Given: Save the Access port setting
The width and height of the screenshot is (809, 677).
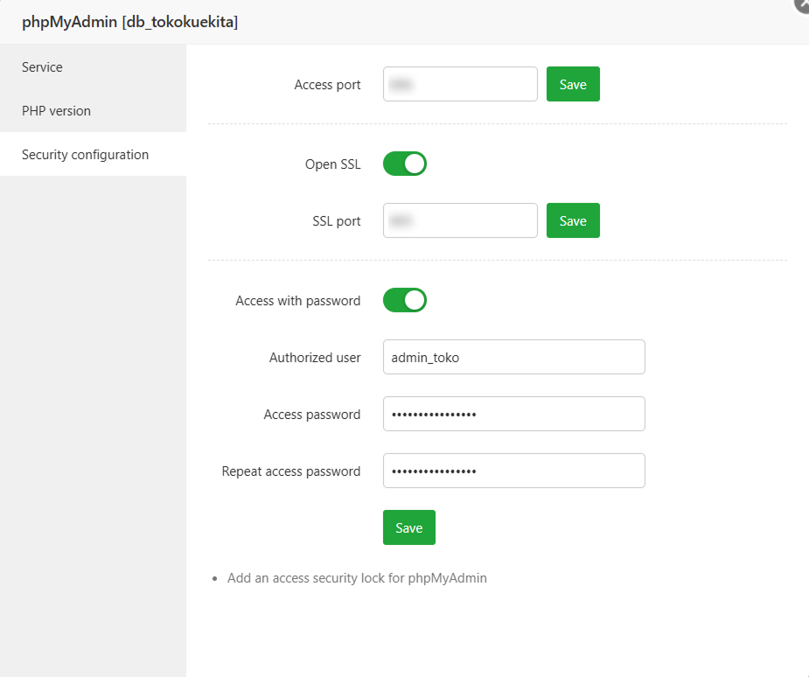Looking at the screenshot, I should coord(572,84).
